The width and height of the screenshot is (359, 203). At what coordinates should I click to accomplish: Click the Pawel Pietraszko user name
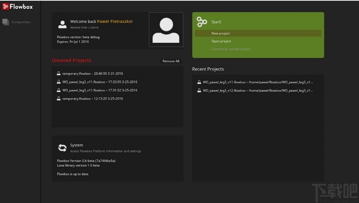114,21
